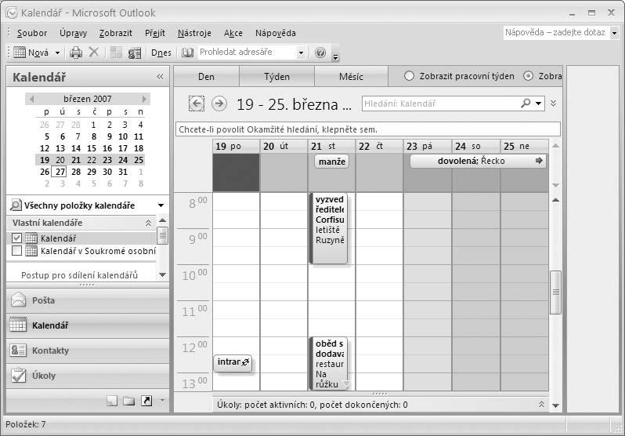
Task: Open the Pošta section
Action: point(88,300)
